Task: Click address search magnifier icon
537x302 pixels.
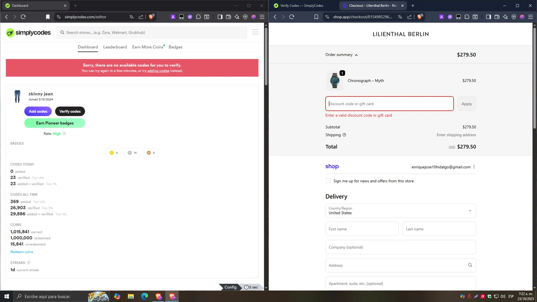Action: 470,265
